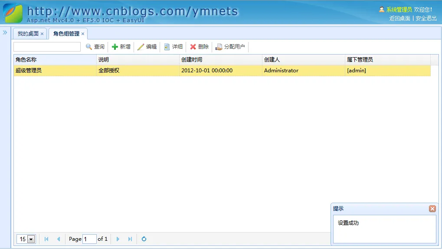Click the page number input box
The width and height of the screenshot is (442, 249).
click(89, 239)
